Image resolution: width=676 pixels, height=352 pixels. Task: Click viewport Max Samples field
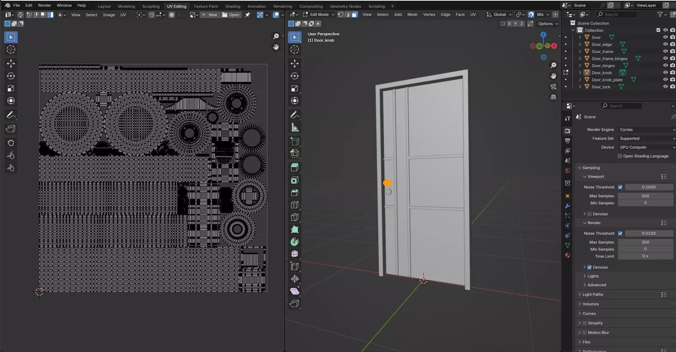[x=645, y=196]
